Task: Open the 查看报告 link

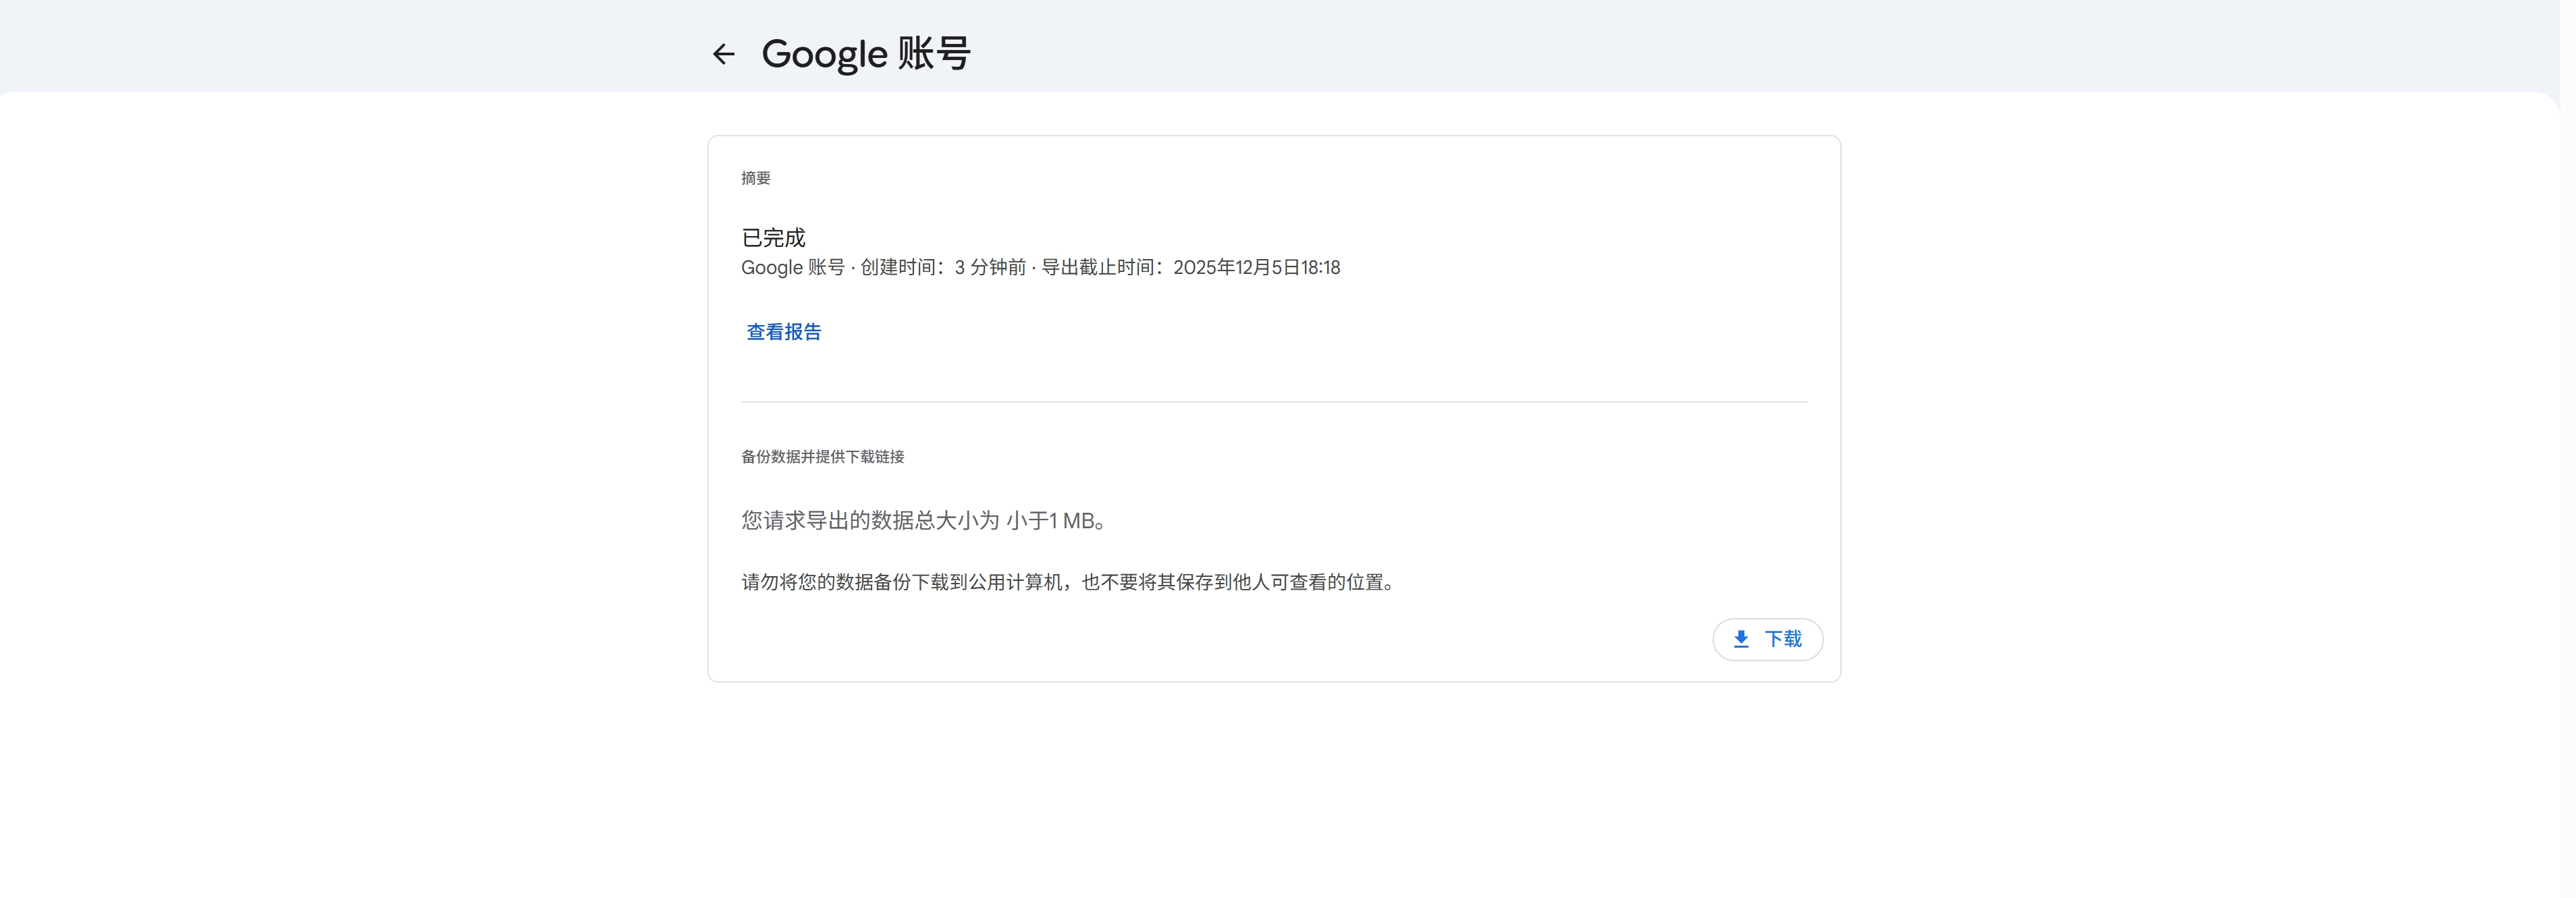Action: coord(783,332)
